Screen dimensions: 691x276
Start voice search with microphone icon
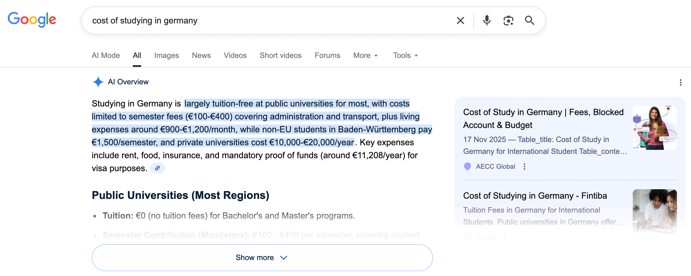(x=487, y=20)
